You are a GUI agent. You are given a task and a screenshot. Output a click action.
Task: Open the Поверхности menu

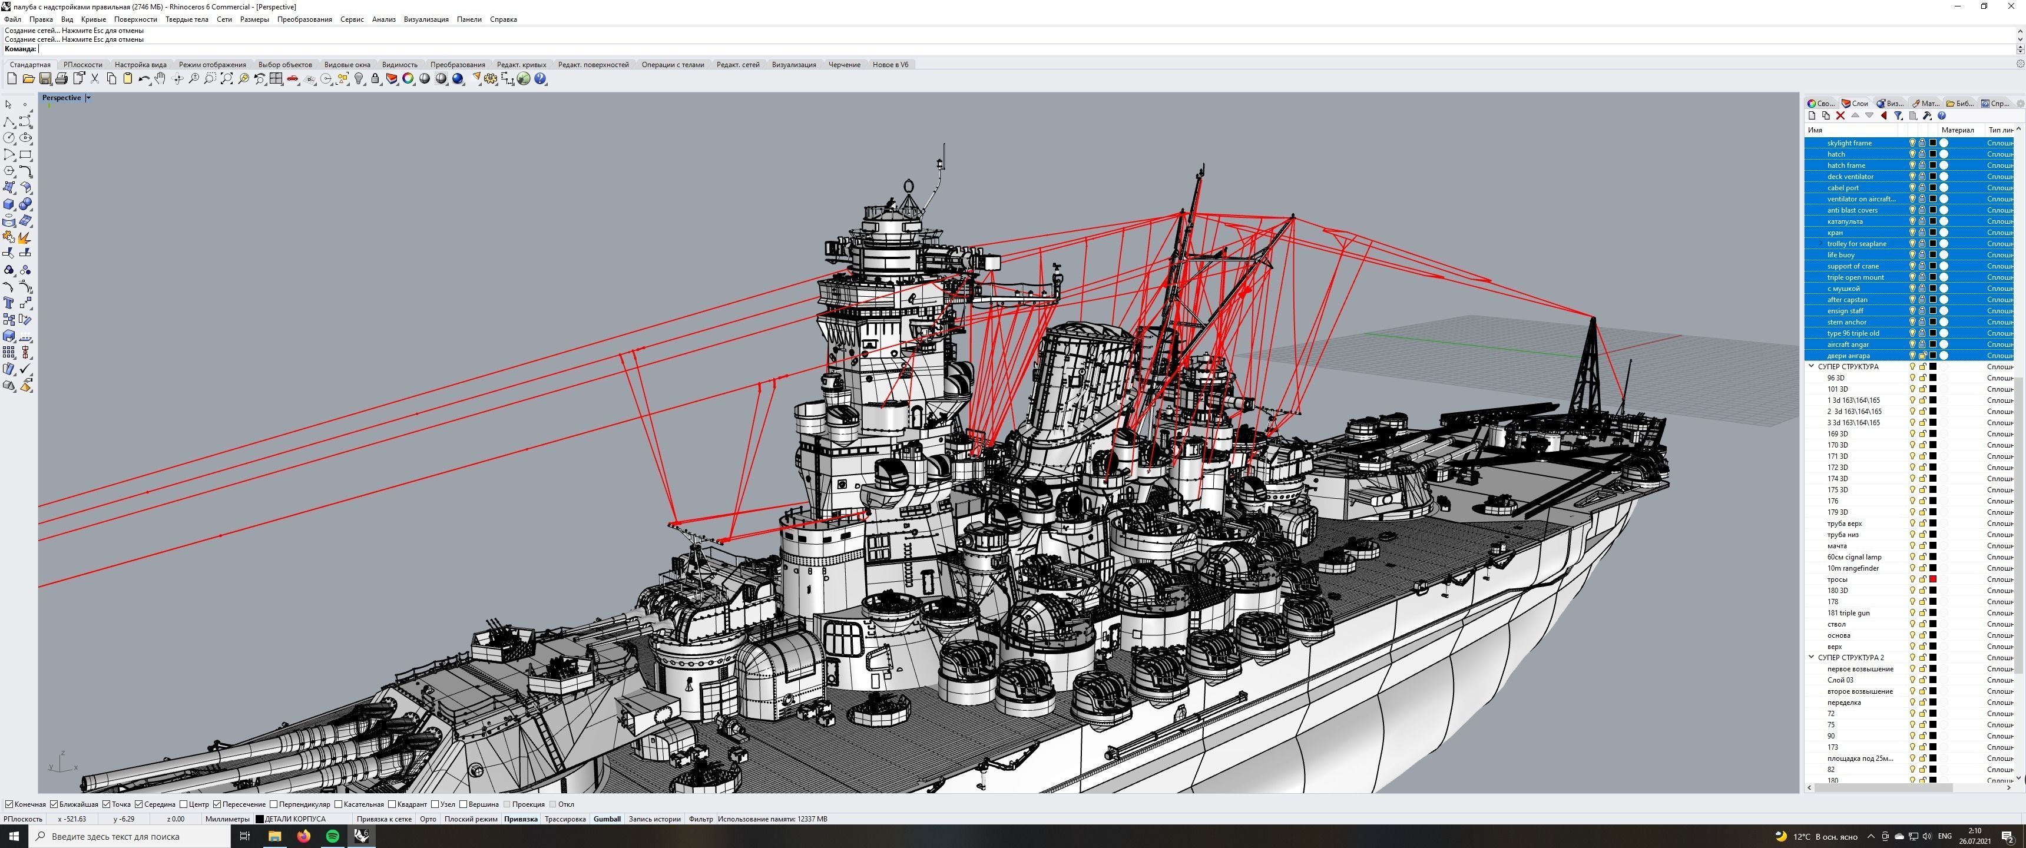click(135, 19)
